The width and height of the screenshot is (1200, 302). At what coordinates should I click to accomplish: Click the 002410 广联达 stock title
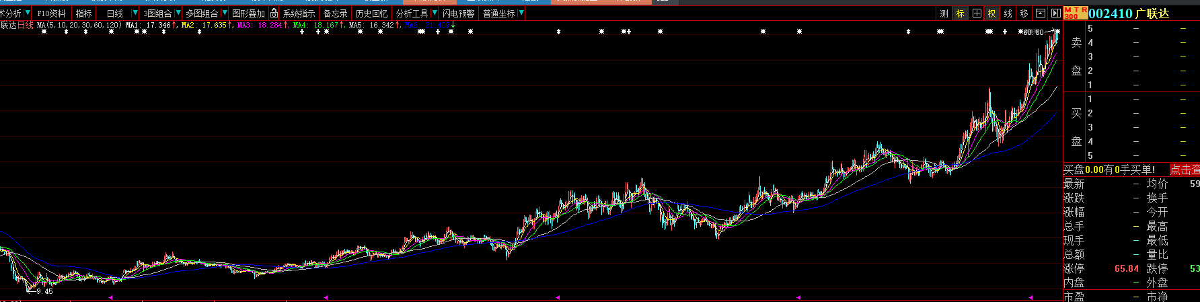1129,13
